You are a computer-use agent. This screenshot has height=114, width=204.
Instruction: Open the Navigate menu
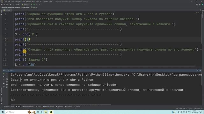pos(18,2)
